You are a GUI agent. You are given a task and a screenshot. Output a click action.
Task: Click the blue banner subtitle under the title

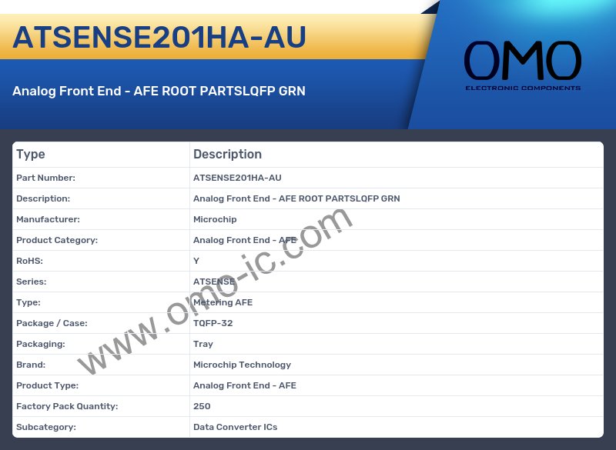[159, 91]
